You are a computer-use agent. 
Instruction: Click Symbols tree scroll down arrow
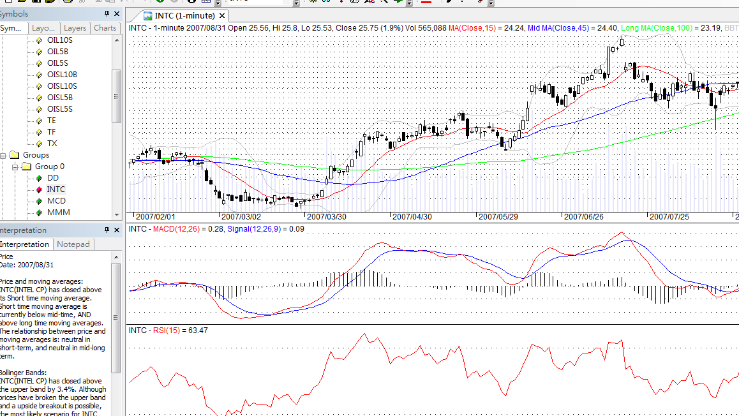coord(116,215)
